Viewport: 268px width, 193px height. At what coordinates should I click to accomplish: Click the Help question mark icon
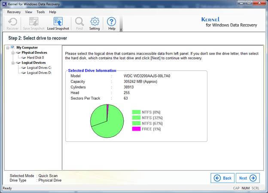point(111,21)
